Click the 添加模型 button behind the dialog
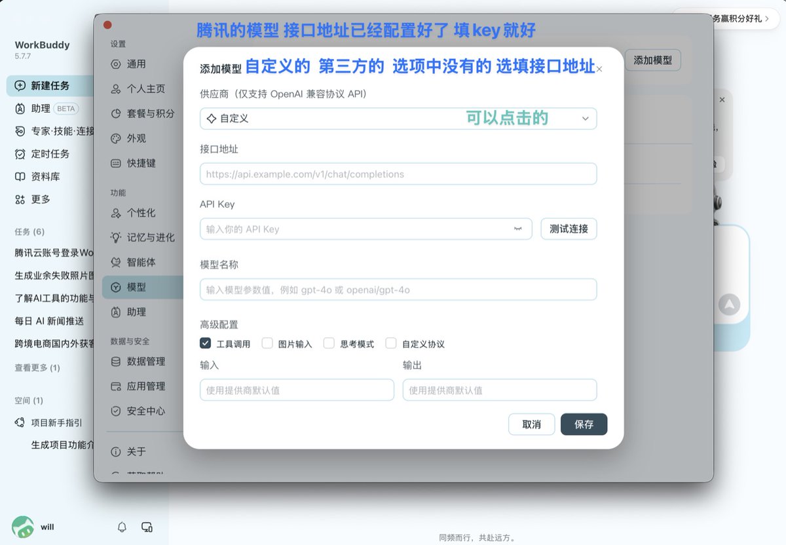786x545 pixels. 653,60
